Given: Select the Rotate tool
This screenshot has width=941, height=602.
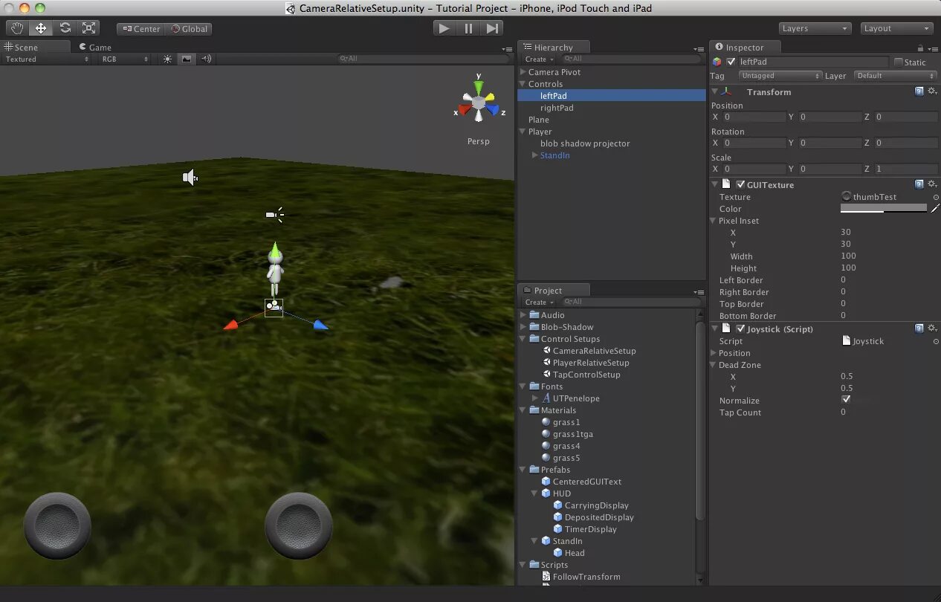Looking at the screenshot, I should tap(65, 28).
